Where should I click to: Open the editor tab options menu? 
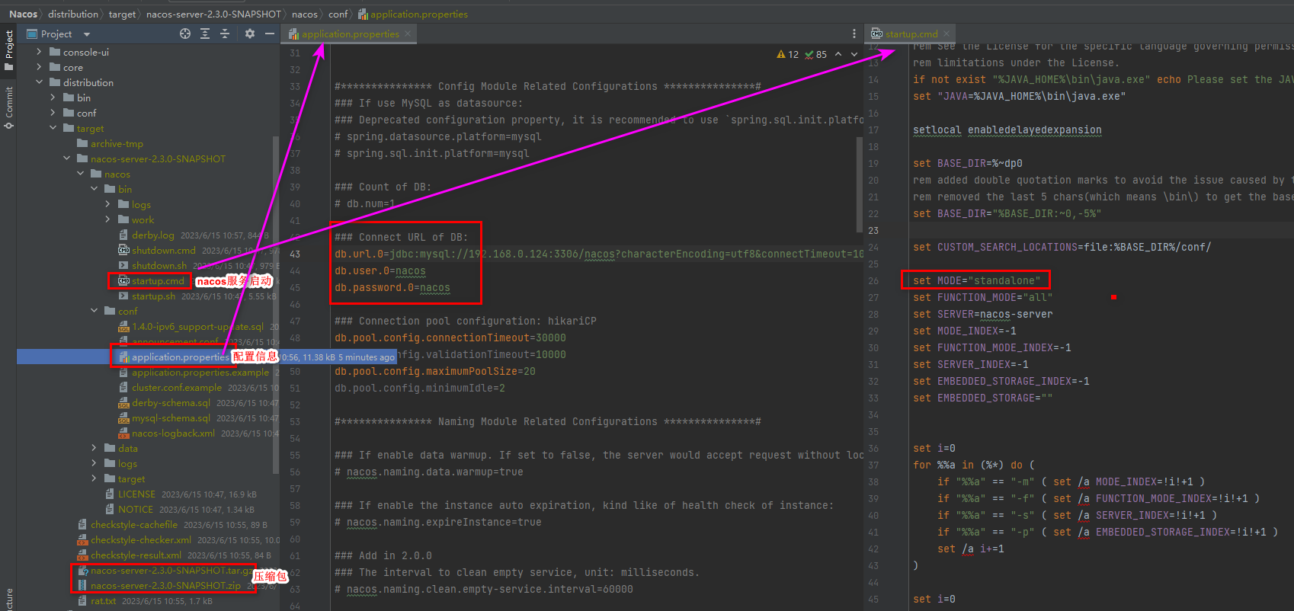coord(854,34)
